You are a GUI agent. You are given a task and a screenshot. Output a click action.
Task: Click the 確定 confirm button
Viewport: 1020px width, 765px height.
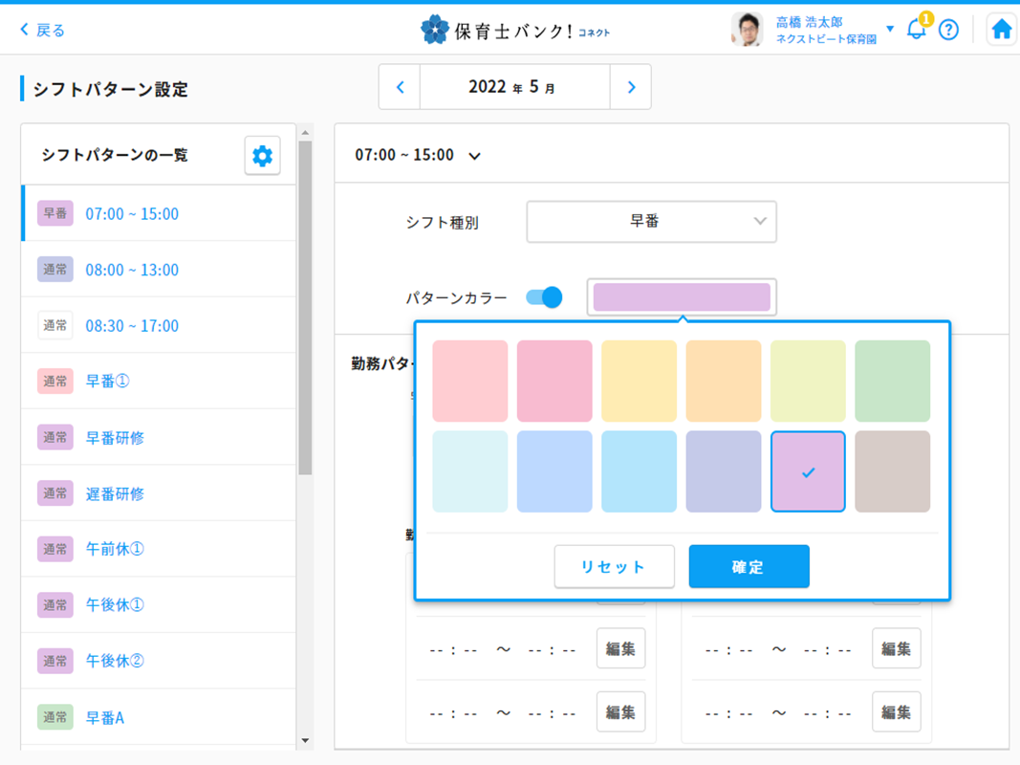click(x=749, y=567)
